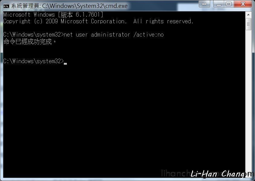Click the last C:\Windows\system32 prompt
The image size is (255, 181).
(34, 61)
